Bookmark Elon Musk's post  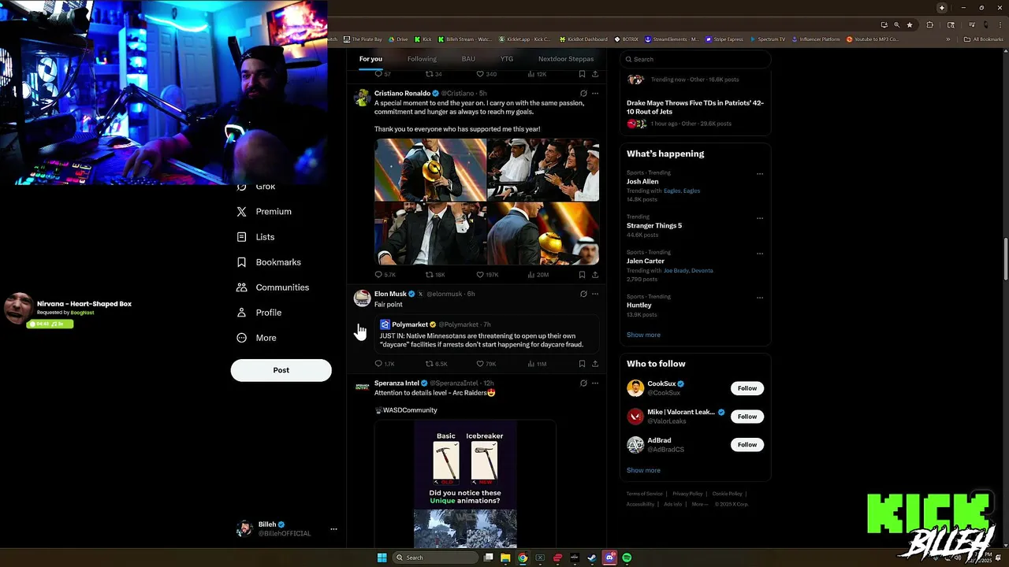(x=582, y=364)
